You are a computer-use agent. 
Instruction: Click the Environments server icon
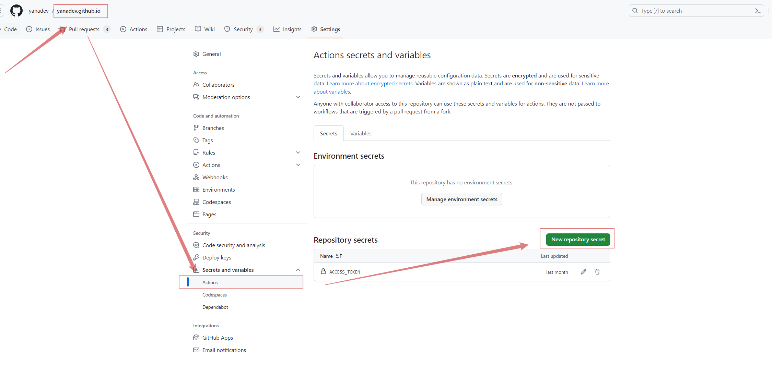pyautogui.click(x=196, y=190)
